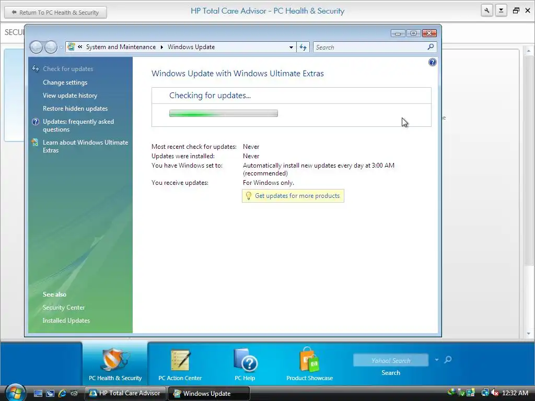
Task: Click Switch between windows quick launch icon
Action: pos(50,393)
